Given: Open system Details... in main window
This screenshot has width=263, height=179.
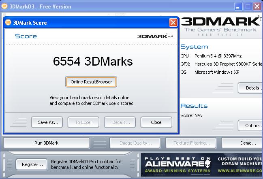Looking at the screenshot, I should tap(250, 88).
